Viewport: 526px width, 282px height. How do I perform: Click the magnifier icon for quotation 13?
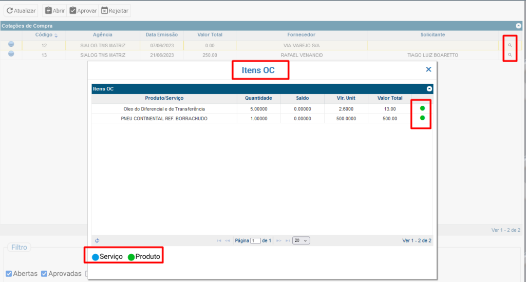click(510, 54)
